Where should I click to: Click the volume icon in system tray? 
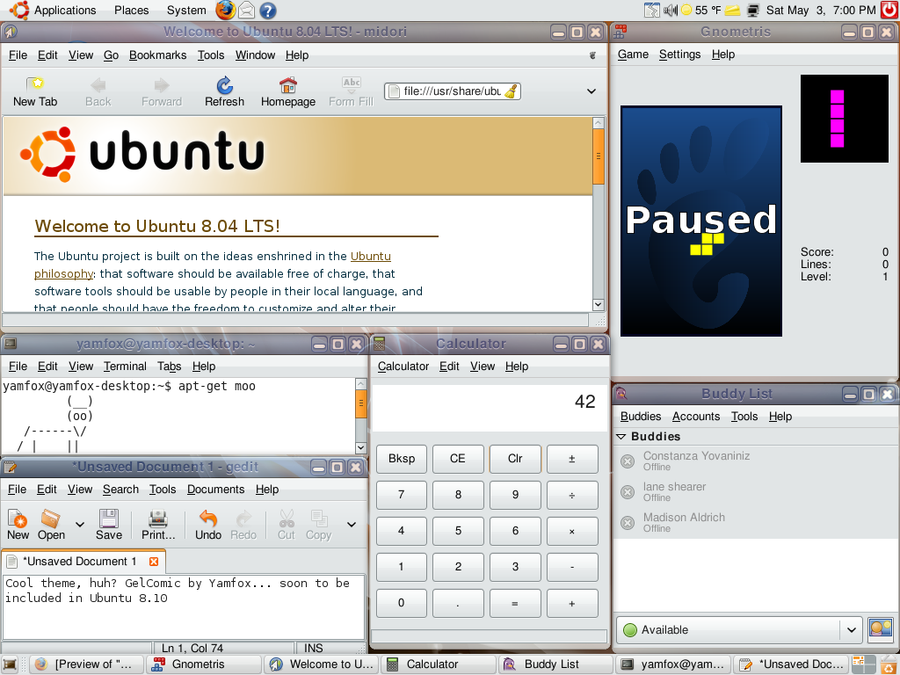(671, 10)
